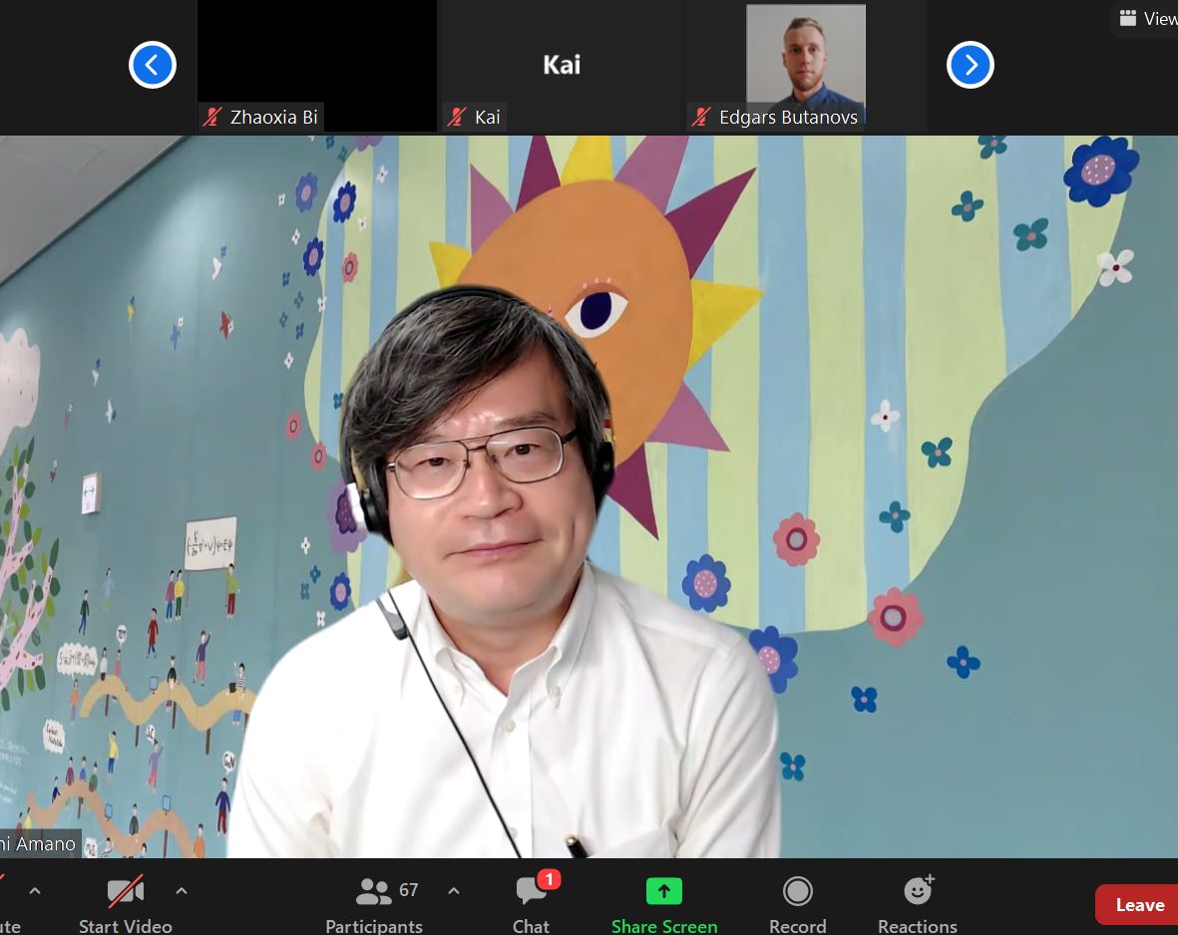1178x935 pixels.
Task: Start recording the meeting
Action: coord(798,905)
